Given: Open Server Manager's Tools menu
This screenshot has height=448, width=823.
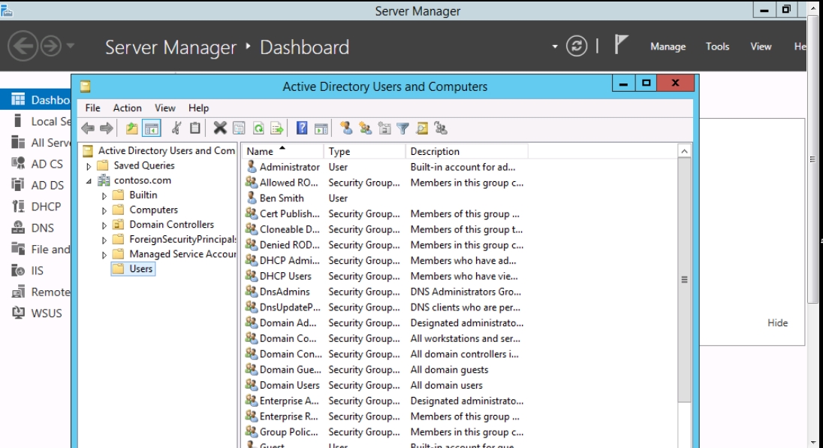Looking at the screenshot, I should point(718,46).
